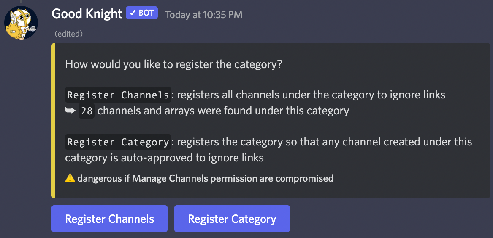
Task: Click the checkmark inside the BOT badge
Action: click(133, 13)
